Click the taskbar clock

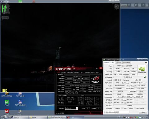[x=145, y=117]
